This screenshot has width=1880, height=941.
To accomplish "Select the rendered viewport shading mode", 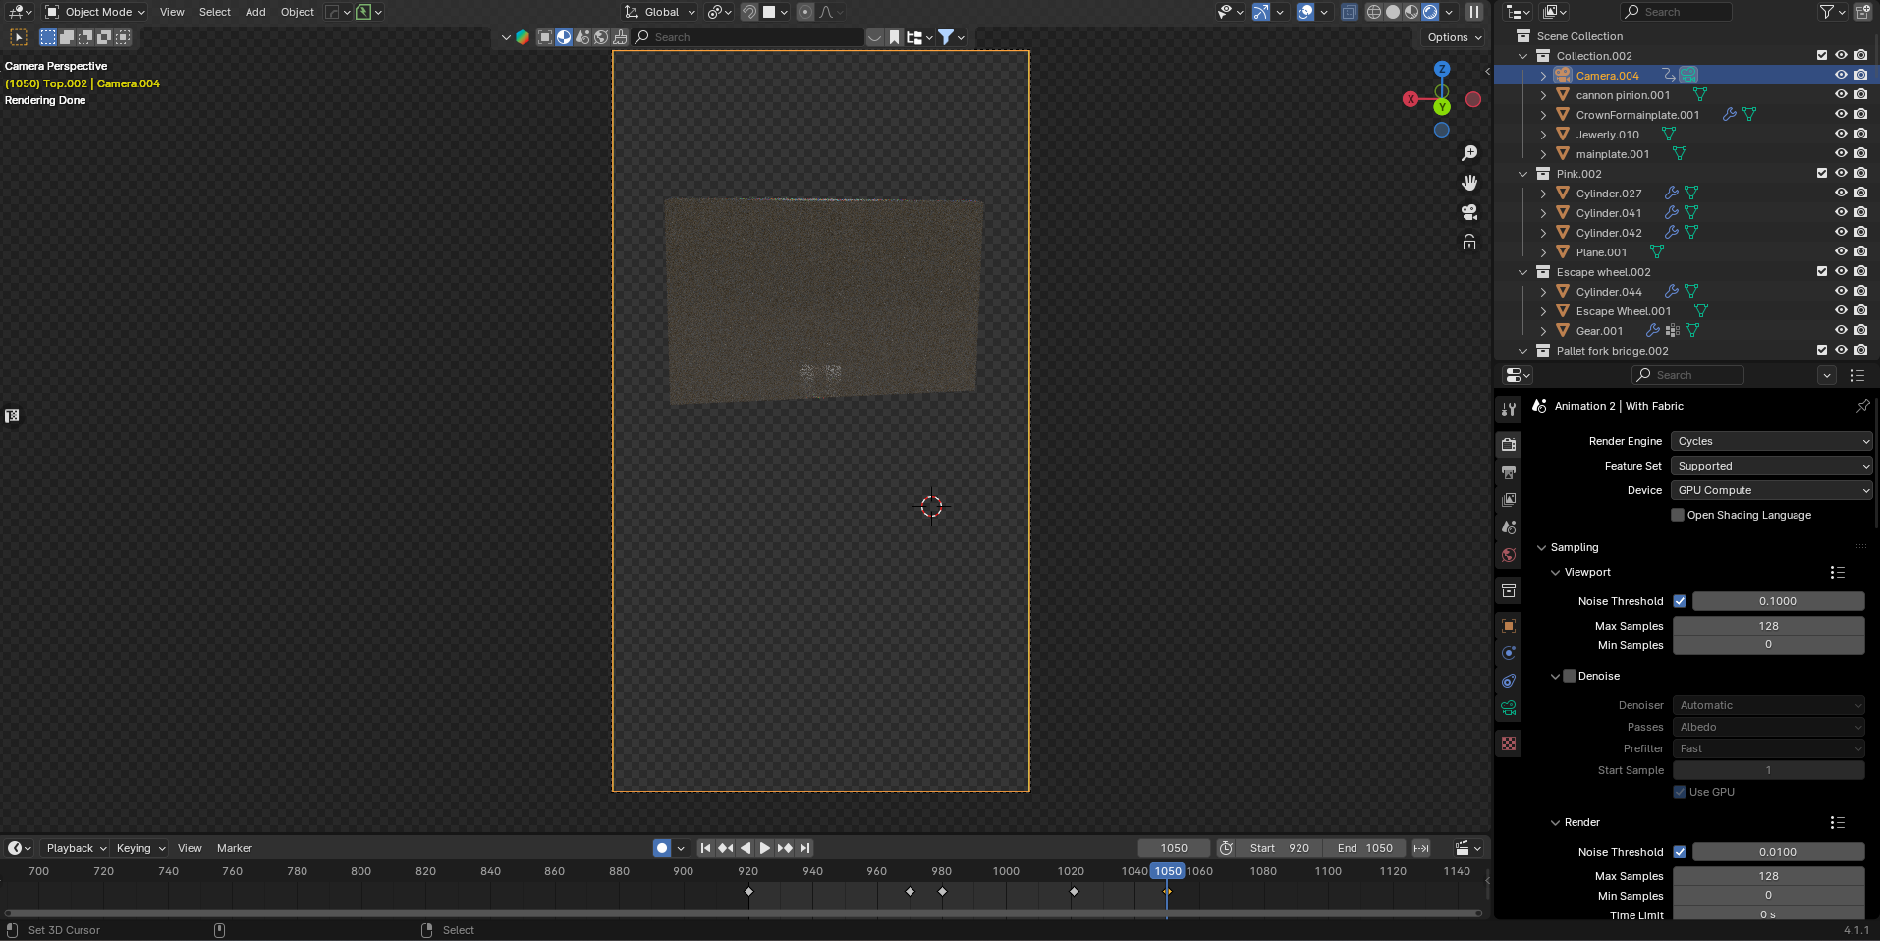I will pos(1430,12).
